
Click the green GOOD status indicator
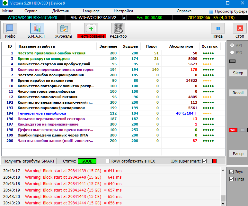click(87, 161)
